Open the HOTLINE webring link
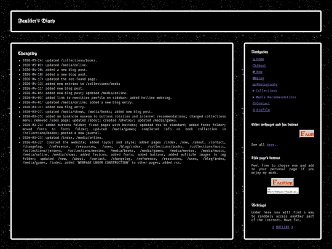The width and height of the screenshot is (332, 249). [x=282, y=227]
